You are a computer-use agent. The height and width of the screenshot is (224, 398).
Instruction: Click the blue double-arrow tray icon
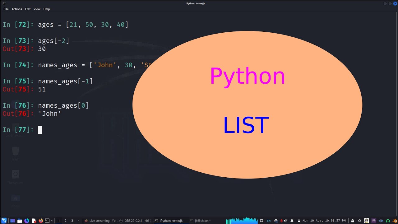pos(381,221)
